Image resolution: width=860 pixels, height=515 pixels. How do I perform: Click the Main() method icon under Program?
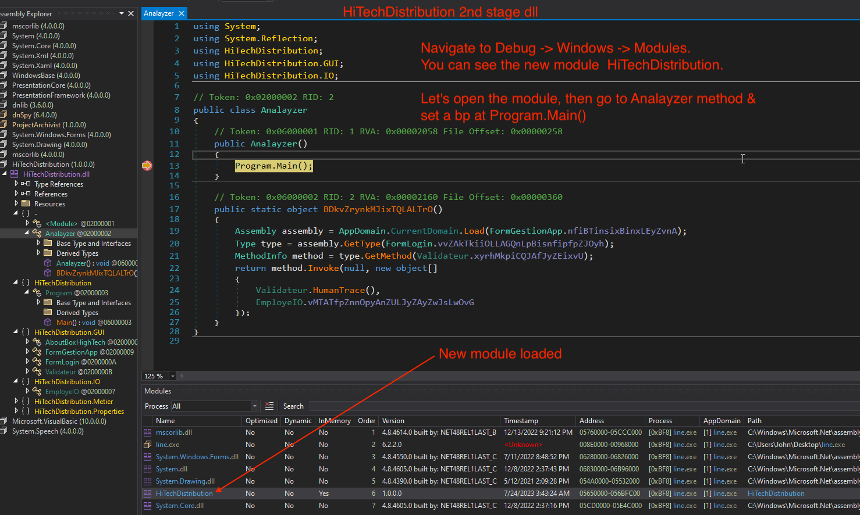pyautogui.click(x=48, y=323)
